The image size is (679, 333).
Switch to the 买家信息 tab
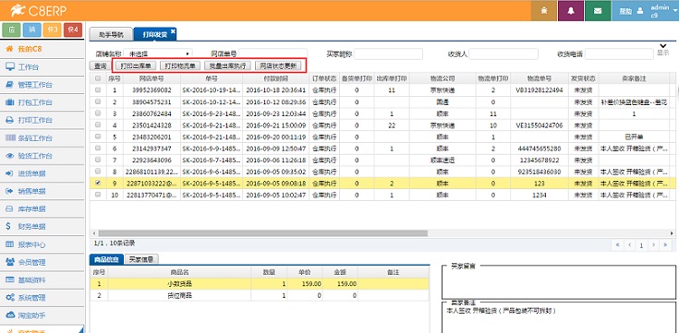click(x=141, y=259)
